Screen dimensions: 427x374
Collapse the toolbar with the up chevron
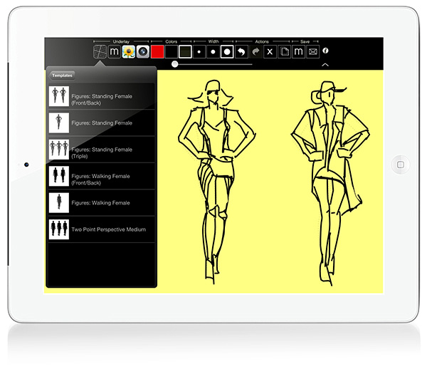click(325, 65)
